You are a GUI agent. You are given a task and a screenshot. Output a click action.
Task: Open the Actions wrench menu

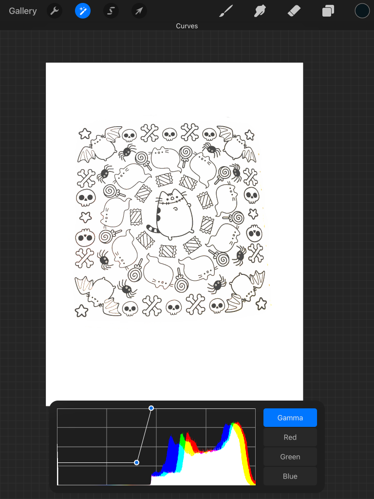point(55,11)
